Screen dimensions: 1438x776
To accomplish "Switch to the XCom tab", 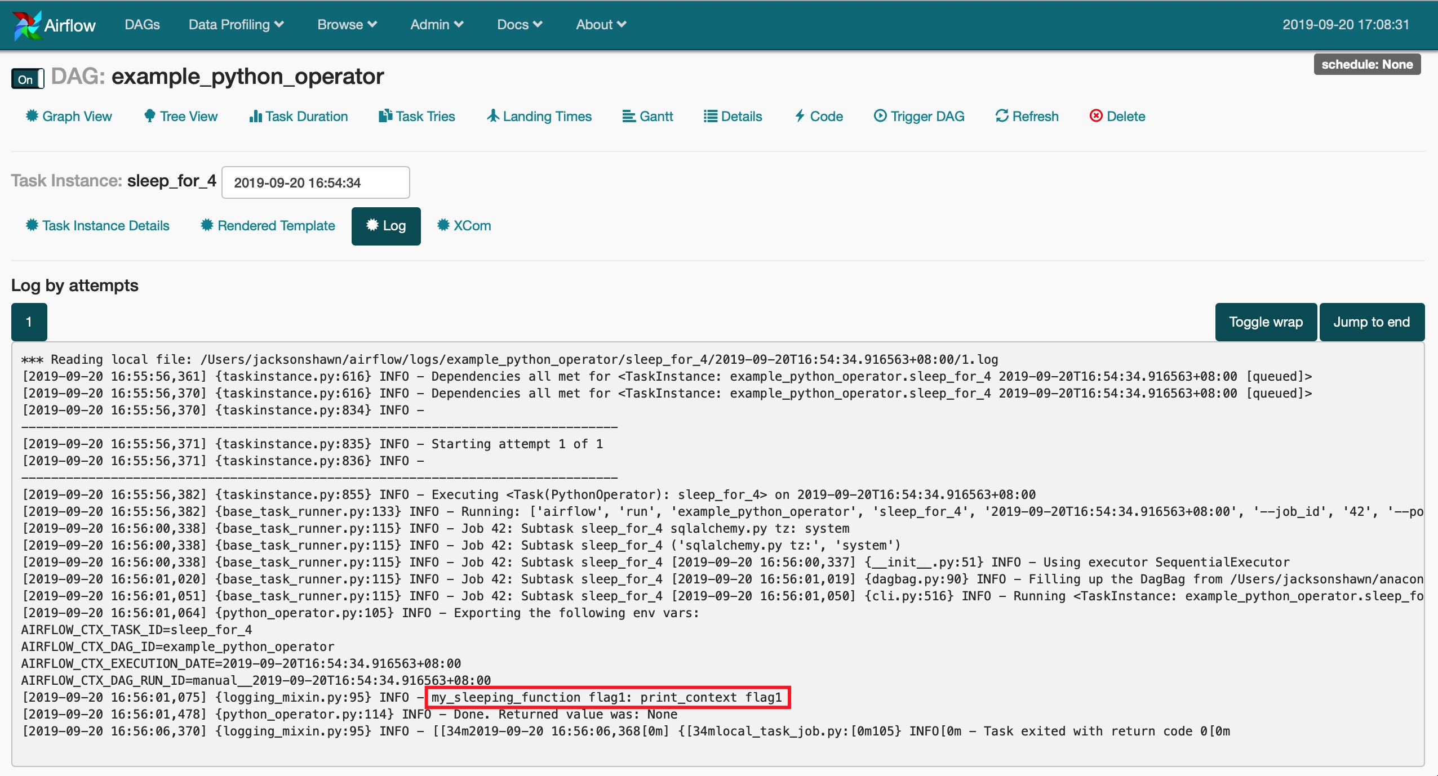I will click(464, 226).
